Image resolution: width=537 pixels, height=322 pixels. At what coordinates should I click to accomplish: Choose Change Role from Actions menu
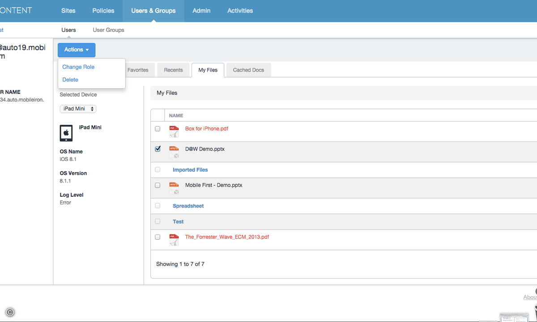tap(78, 67)
